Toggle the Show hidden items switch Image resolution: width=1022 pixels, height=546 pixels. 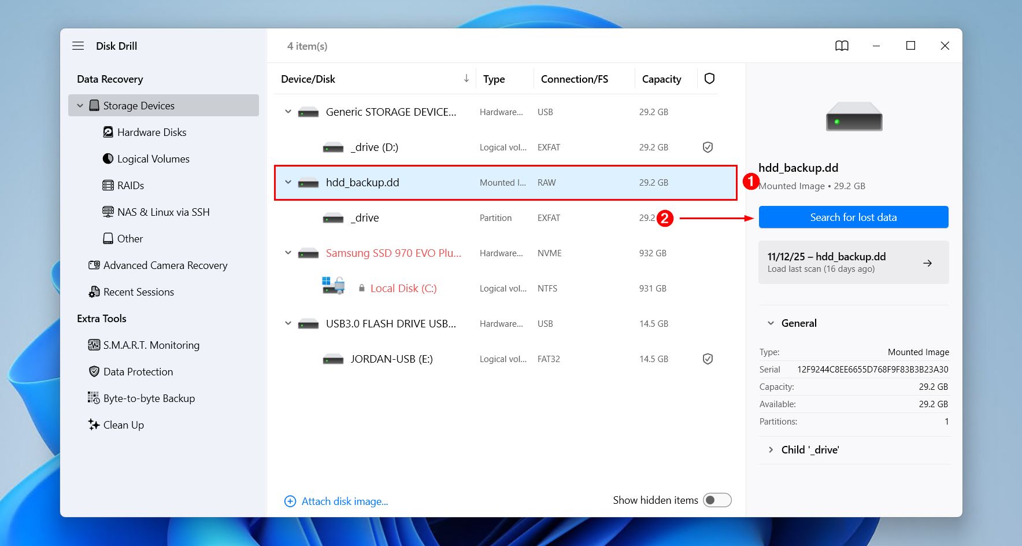[x=717, y=500]
